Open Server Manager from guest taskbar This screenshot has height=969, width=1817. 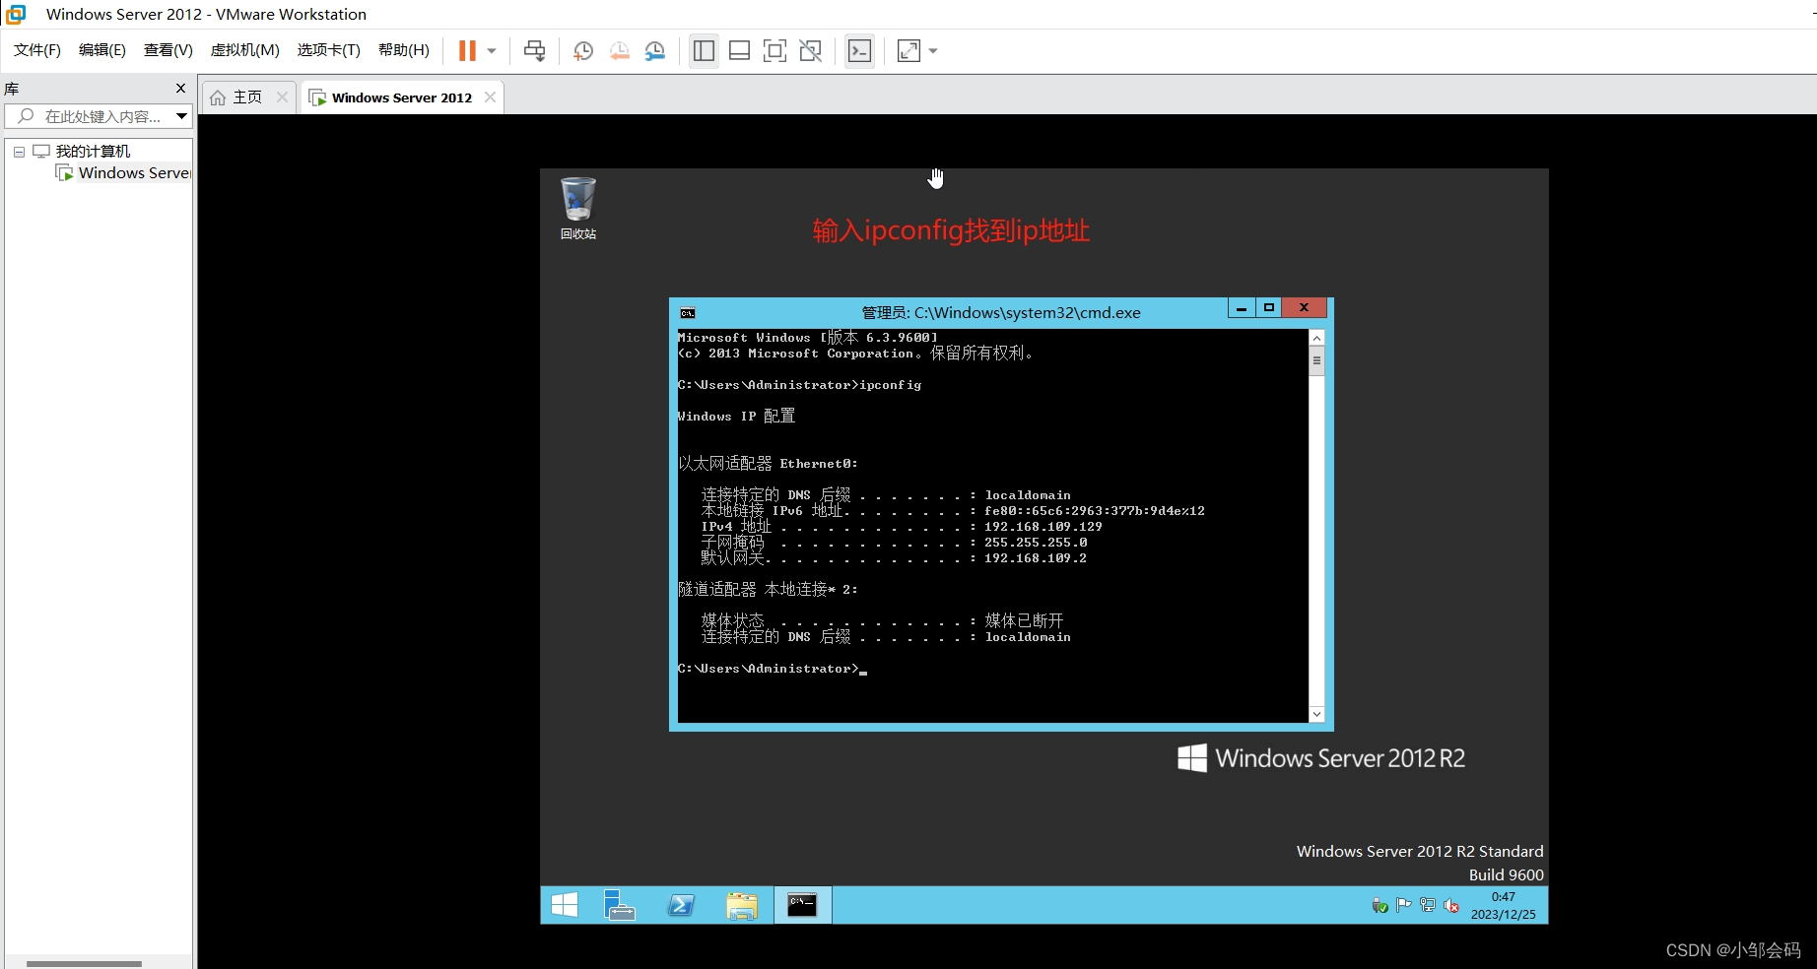point(620,905)
